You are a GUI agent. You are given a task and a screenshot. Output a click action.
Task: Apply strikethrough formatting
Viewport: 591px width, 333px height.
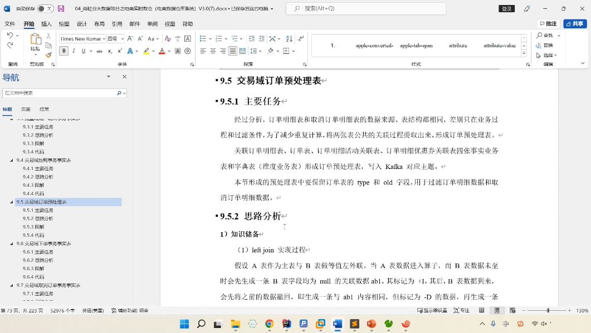(99, 51)
